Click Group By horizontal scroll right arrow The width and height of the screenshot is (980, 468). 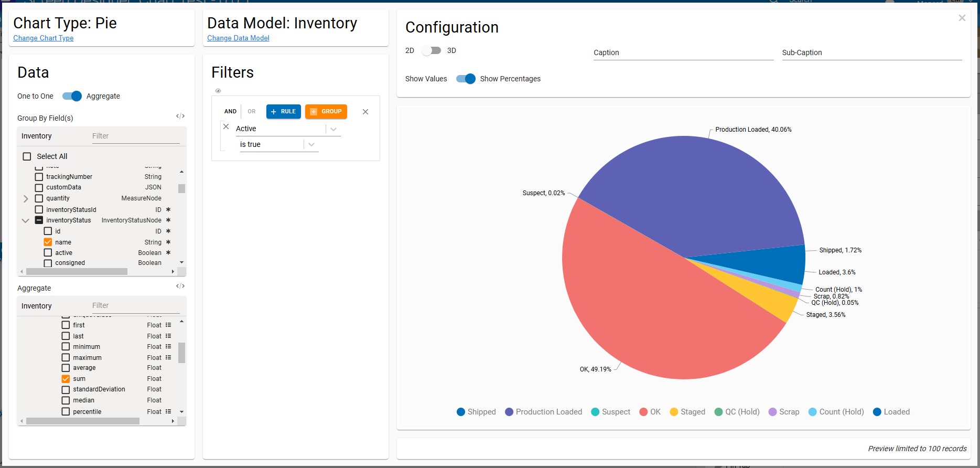coord(173,272)
